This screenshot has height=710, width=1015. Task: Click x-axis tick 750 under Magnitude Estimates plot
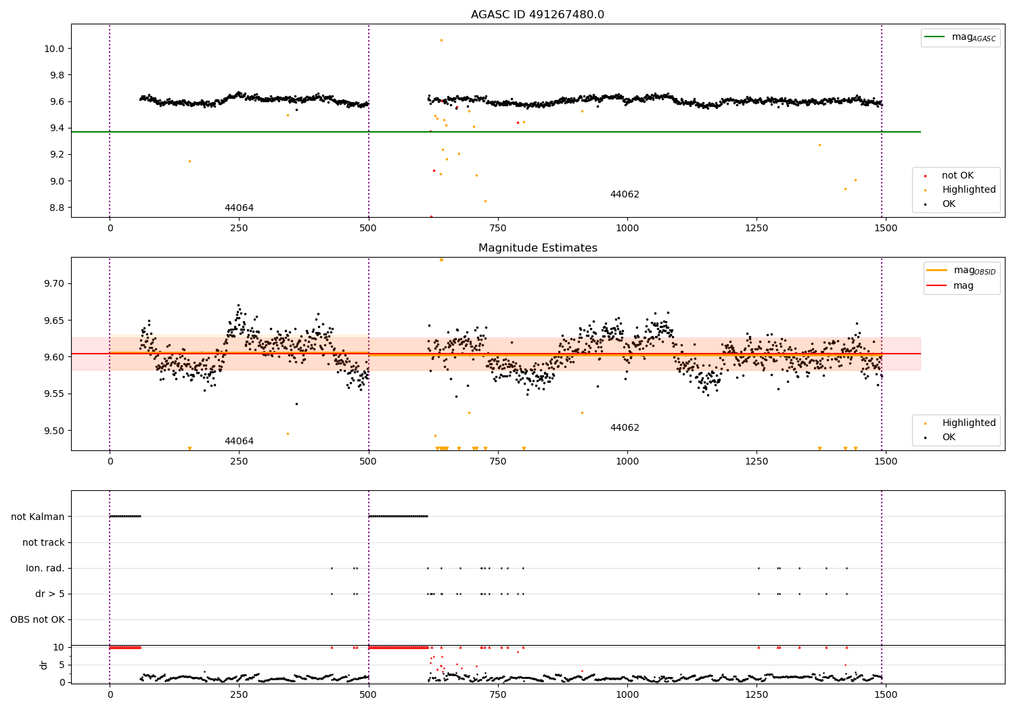point(498,462)
